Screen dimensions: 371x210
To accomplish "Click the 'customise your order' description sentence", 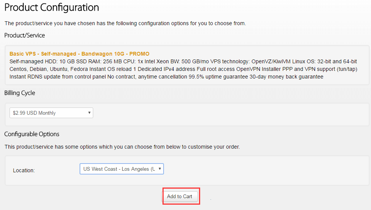I will (x=122, y=147).
